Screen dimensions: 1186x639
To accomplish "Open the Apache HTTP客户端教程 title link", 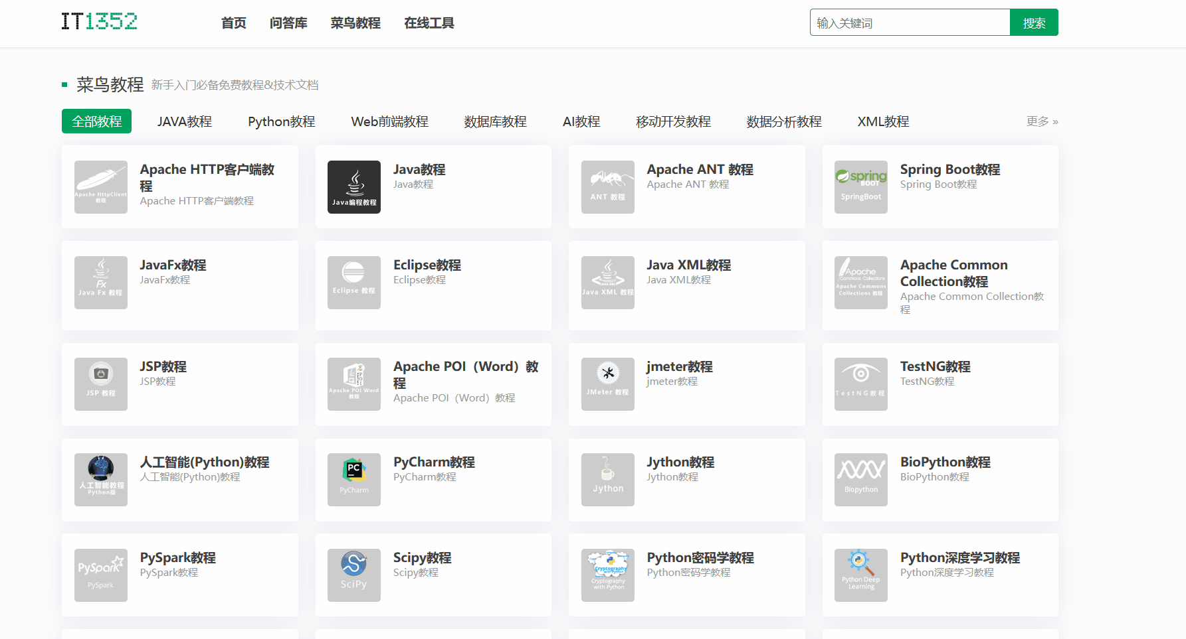I will 207,178.
